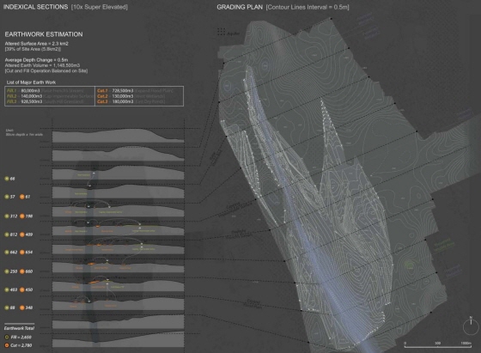Click the Earthwork Total Cut circle icon

pyautogui.click(x=7, y=345)
